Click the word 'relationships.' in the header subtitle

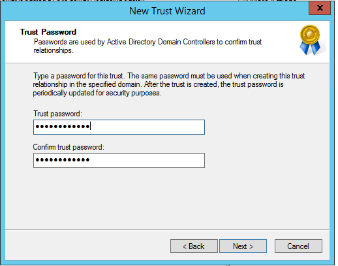[x=54, y=50]
